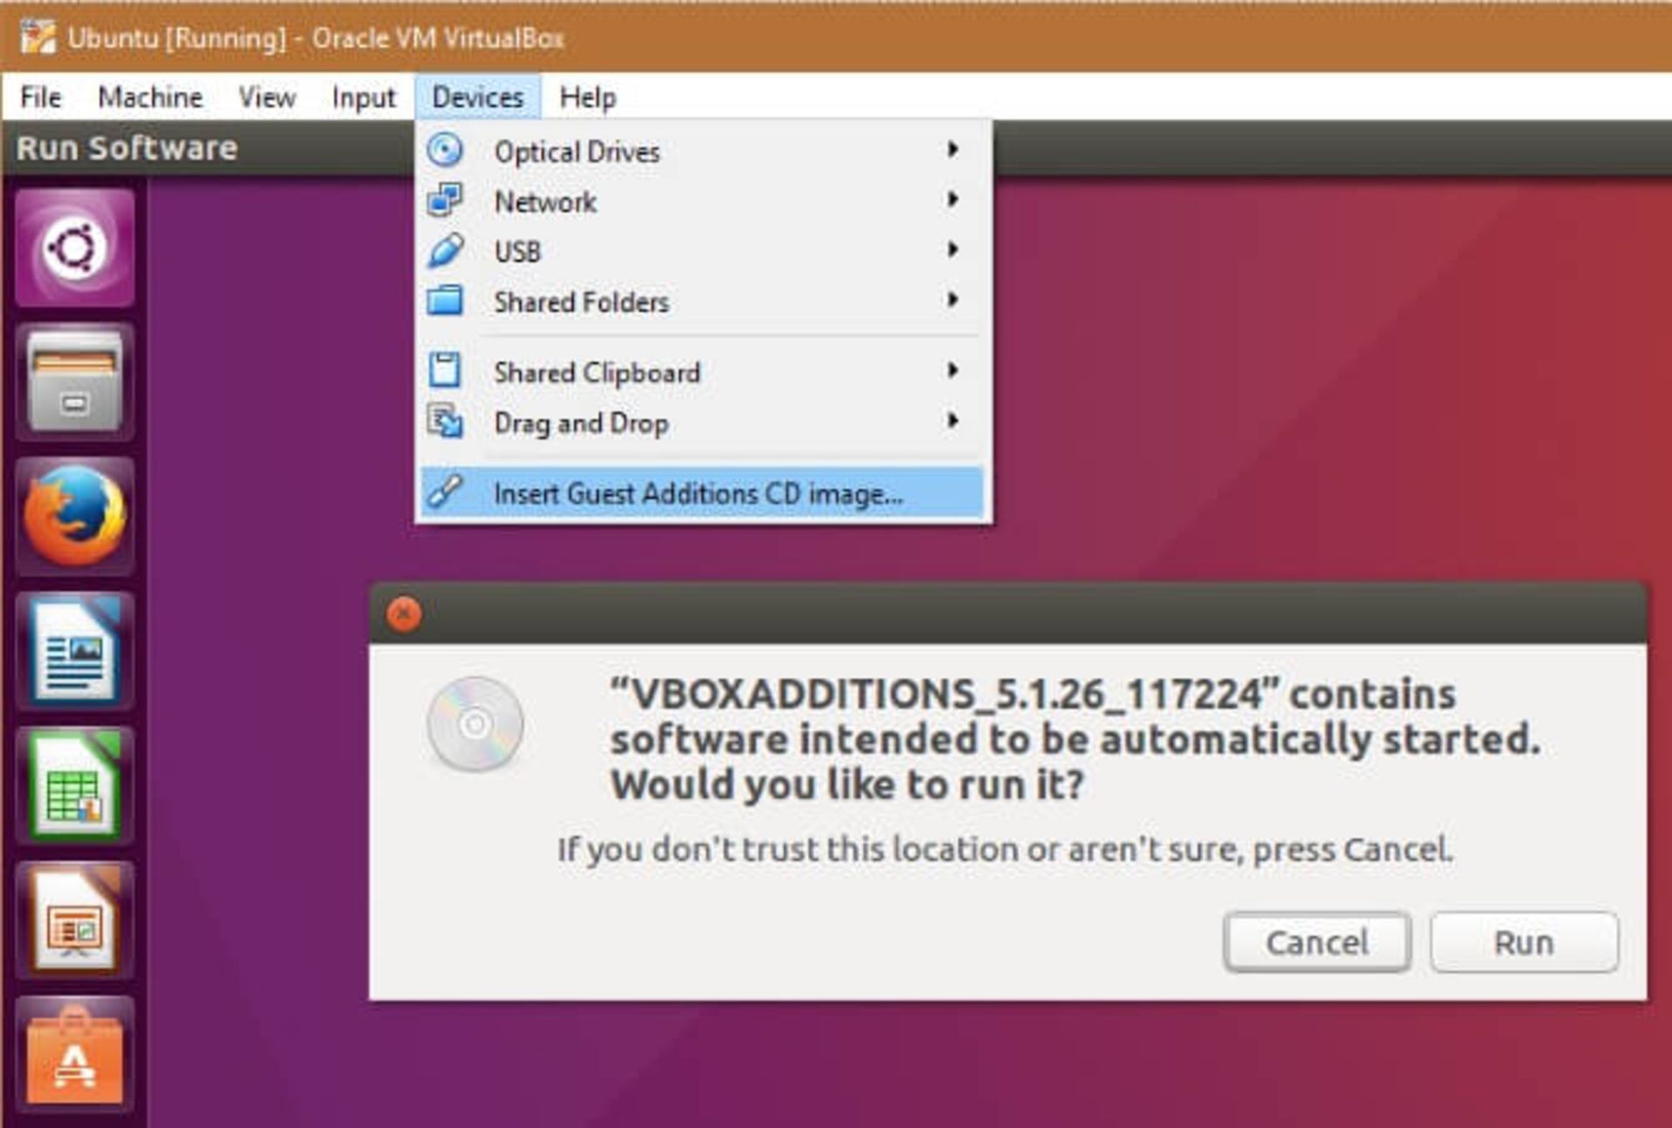1672x1128 pixels.
Task: Open the Machine menu
Action: coord(150,97)
